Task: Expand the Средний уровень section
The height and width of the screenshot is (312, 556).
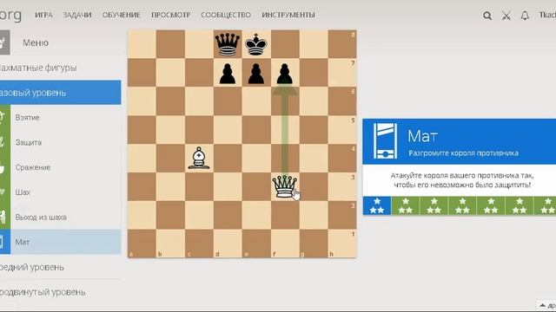Action: (x=60, y=267)
